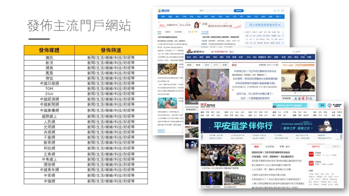Select the 鳳凰 cell in the table
Image resolution: width=349 pixels, height=196 pixels.
tap(49, 73)
